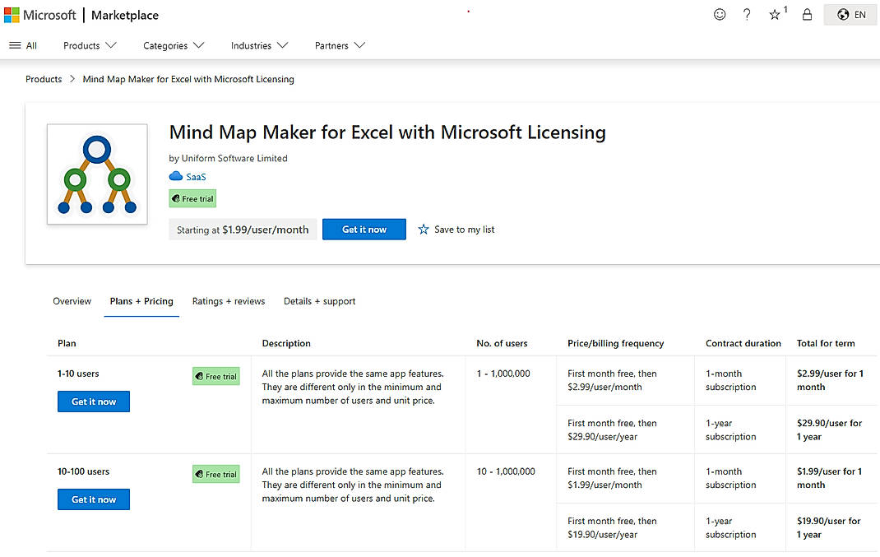Click '$2.99/user for 1 month' total cell
880x557 pixels.
pyautogui.click(x=830, y=380)
